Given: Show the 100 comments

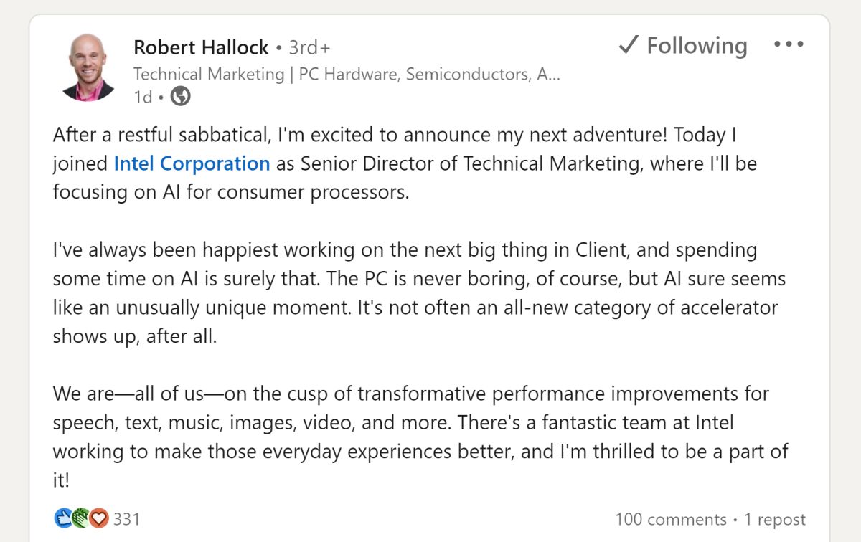Looking at the screenshot, I should click(671, 519).
